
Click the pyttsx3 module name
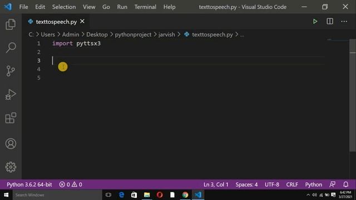pyautogui.click(x=88, y=43)
